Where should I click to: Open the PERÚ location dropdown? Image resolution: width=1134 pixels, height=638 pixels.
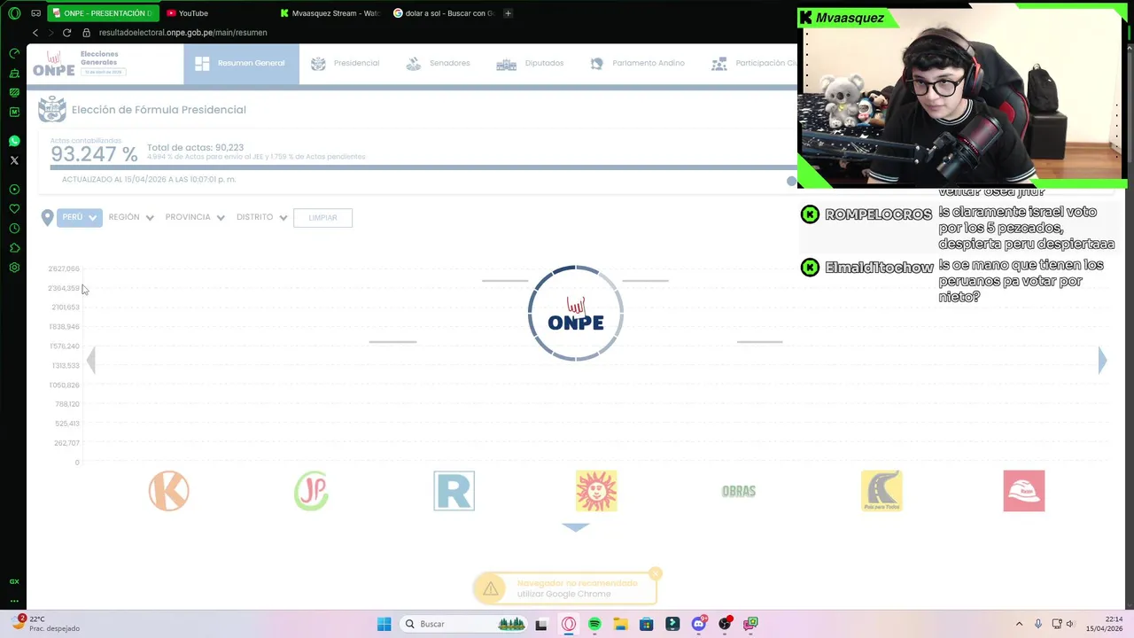click(x=80, y=217)
